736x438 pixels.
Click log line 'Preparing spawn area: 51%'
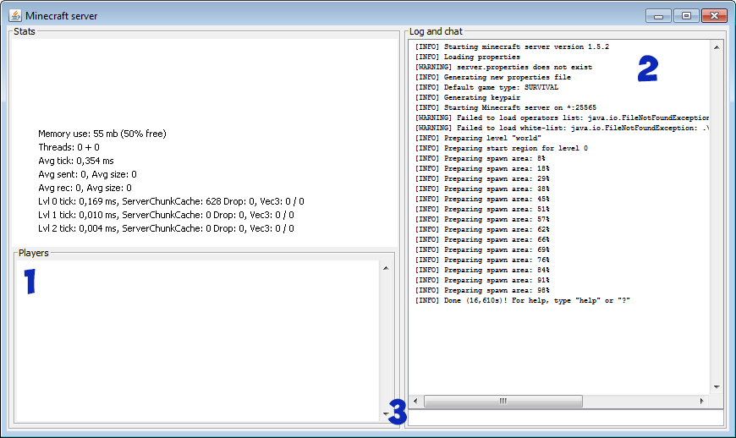tap(482, 210)
